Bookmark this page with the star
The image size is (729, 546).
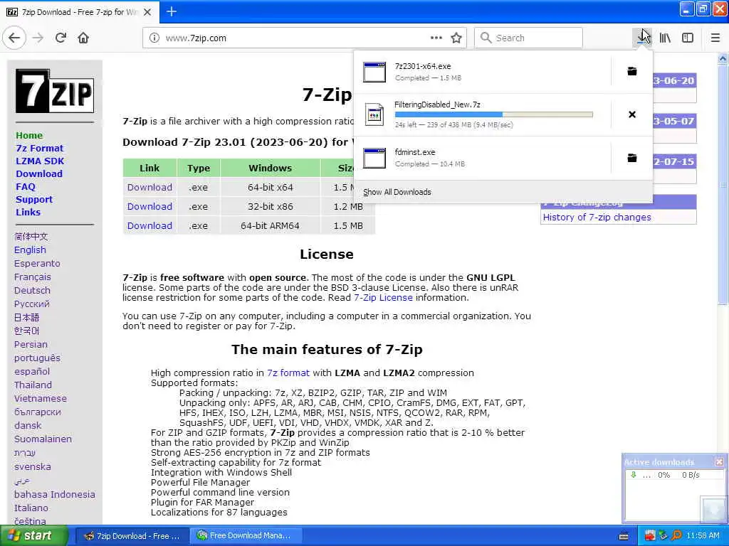[456, 38]
